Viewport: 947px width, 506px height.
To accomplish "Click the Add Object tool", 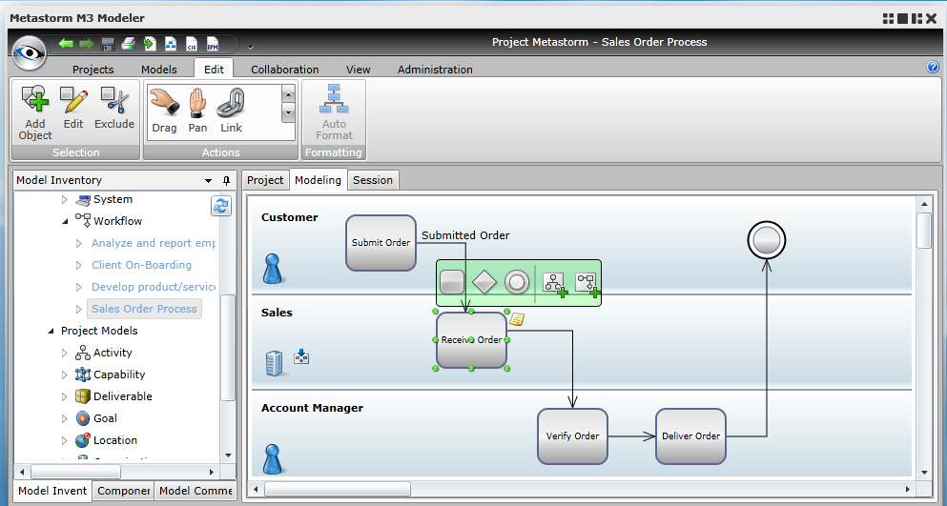I will 35,113.
